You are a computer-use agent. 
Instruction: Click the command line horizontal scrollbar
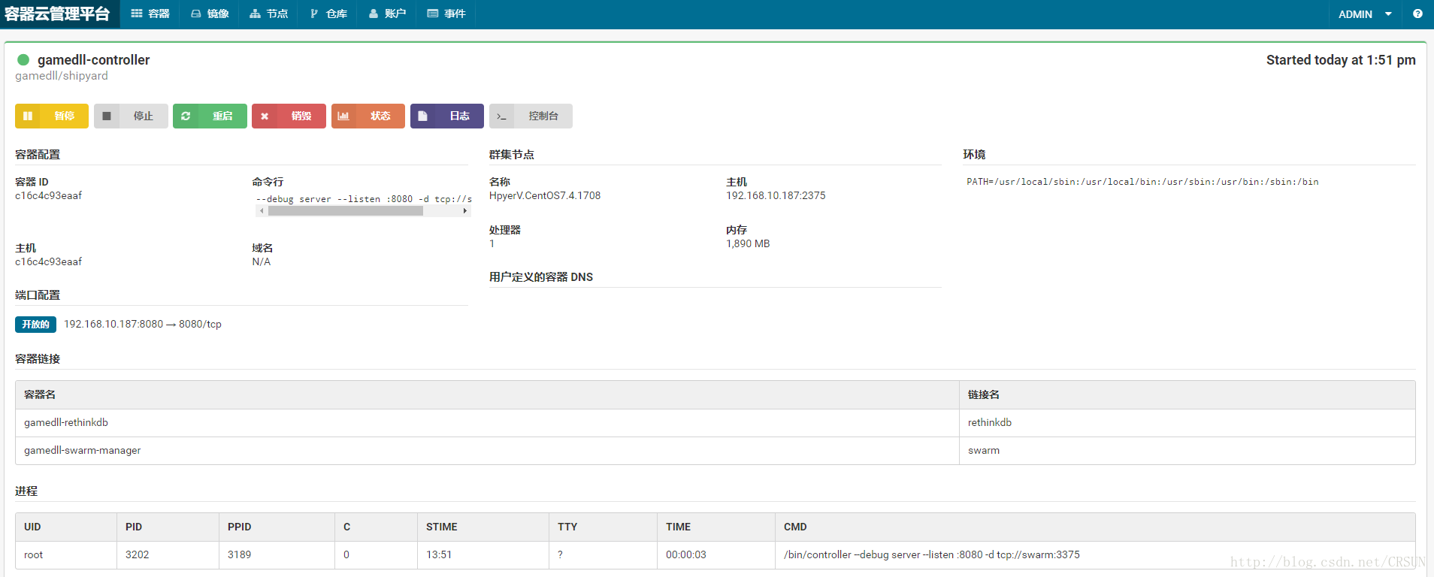[364, 211]
